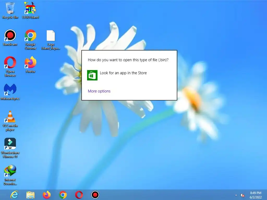This screenshot has width=267, height=200.
Task: Launch Internet Explorer from the taskbar
Action: pyautogui.click(x=14, y=195)
